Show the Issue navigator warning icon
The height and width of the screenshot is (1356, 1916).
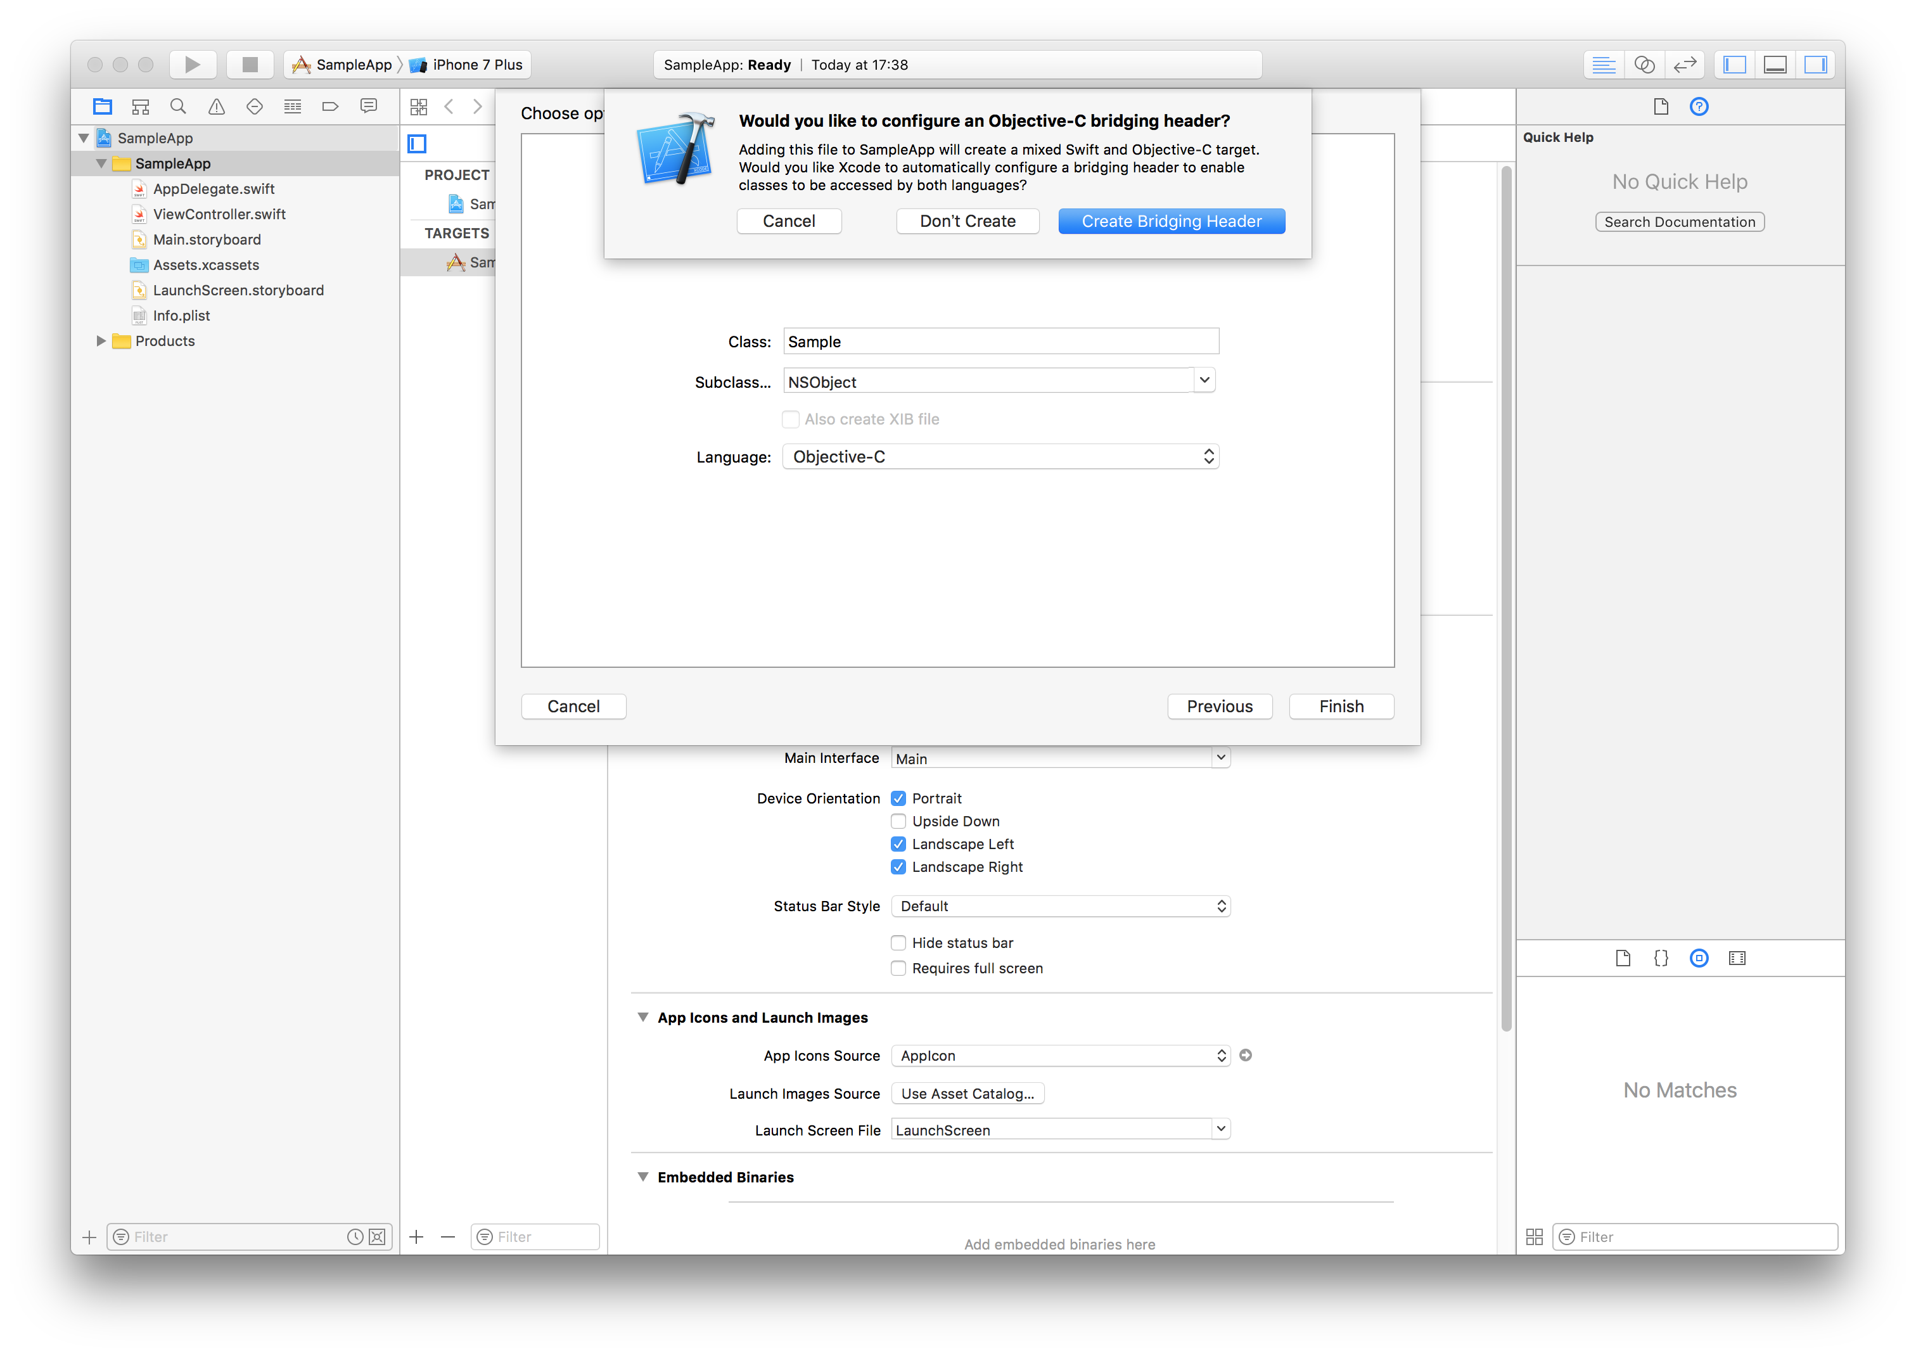[x=216, y=106]
